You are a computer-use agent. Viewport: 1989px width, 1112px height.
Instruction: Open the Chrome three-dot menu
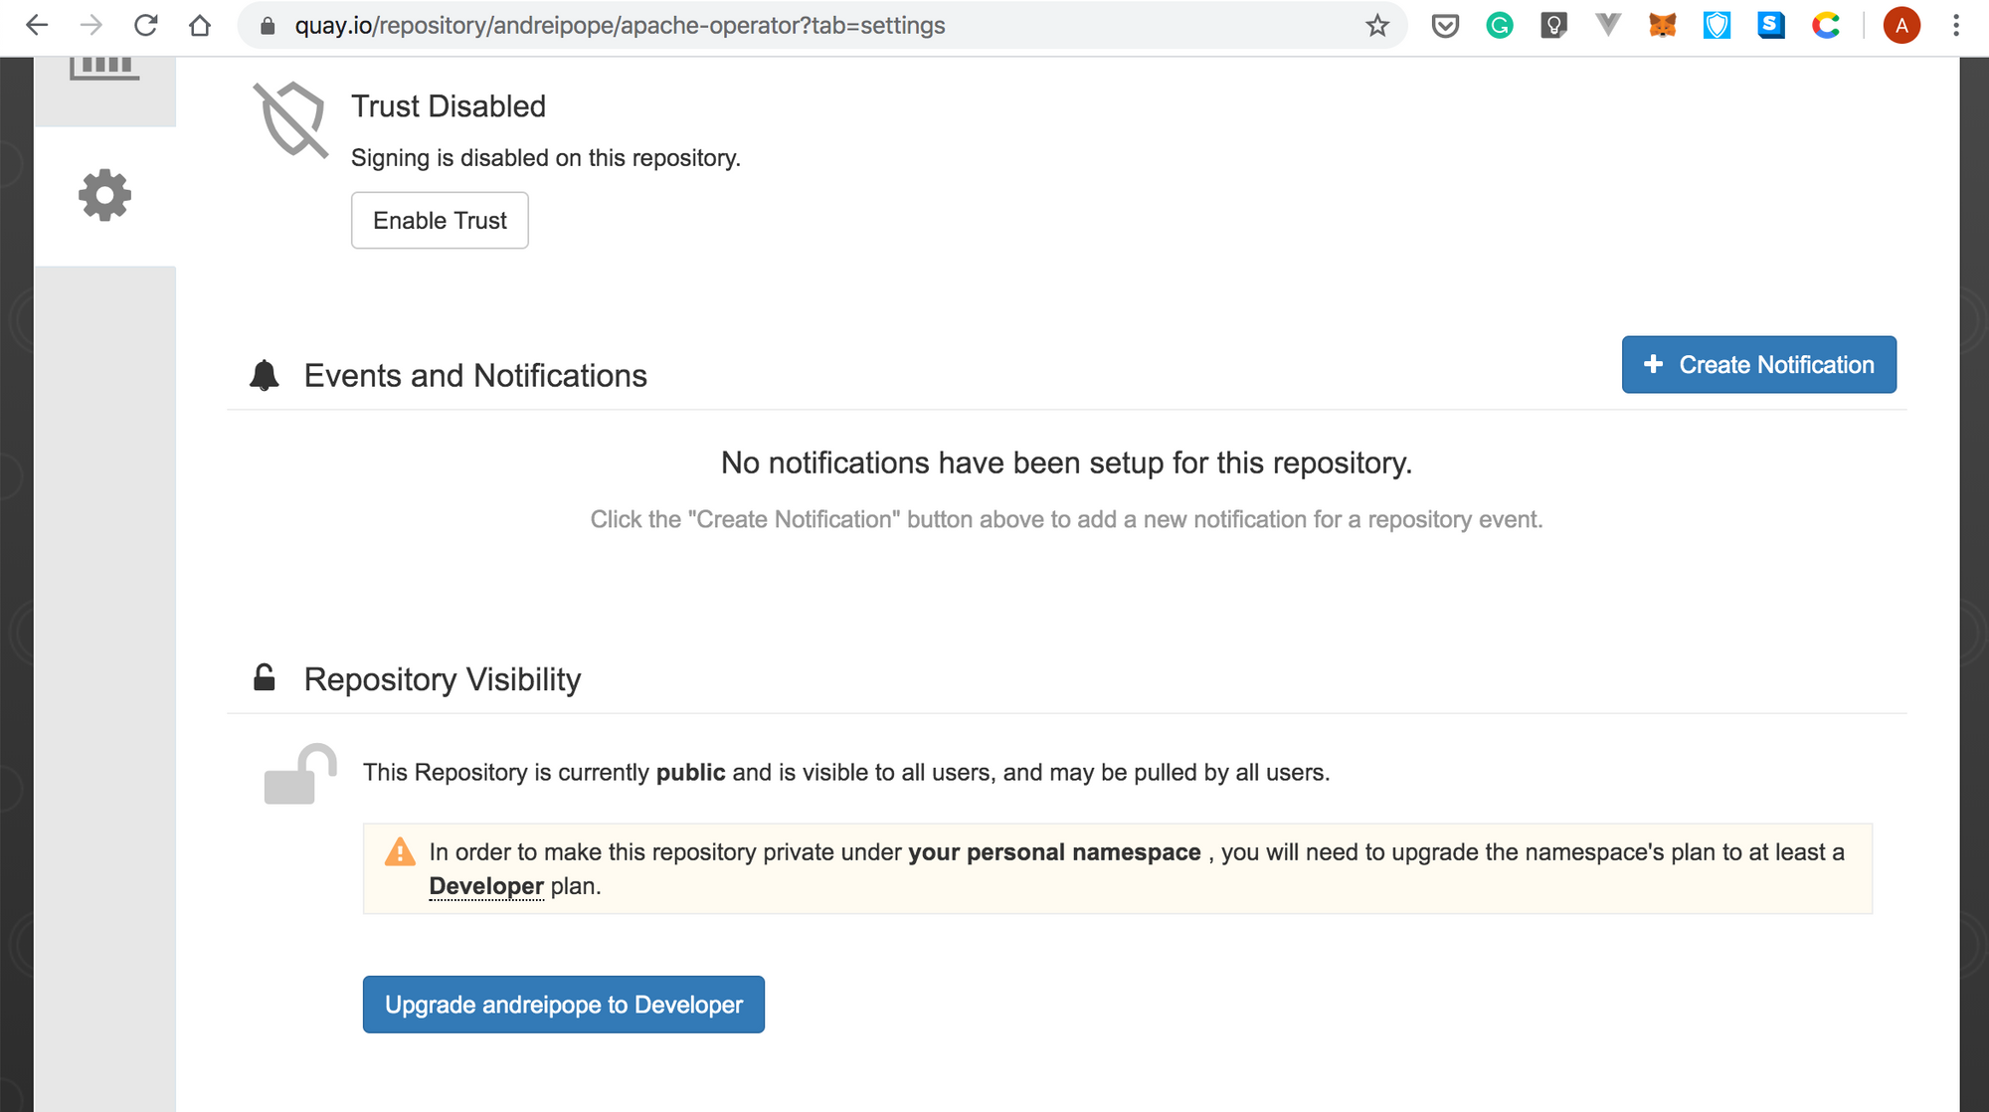tap(1956, 26)
